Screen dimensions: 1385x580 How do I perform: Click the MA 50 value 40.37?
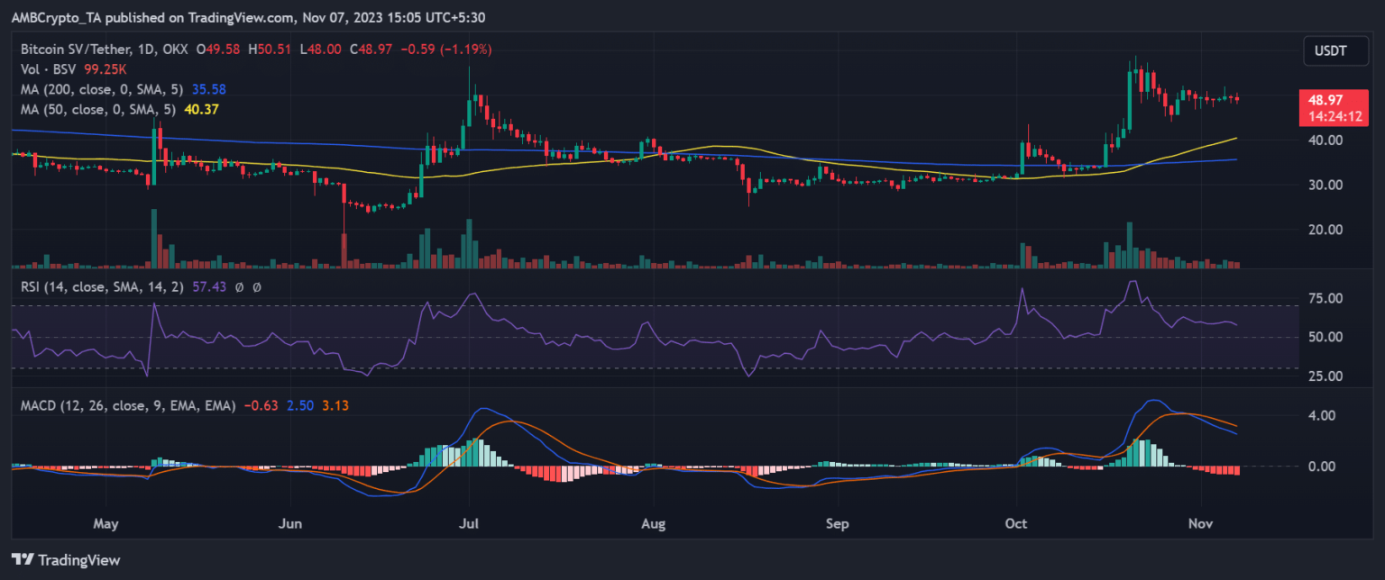click(x=200, y=109)
